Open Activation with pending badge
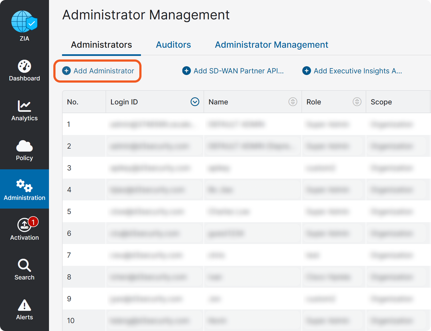Screen dimensions: 431x331 [x=24, y=225]
